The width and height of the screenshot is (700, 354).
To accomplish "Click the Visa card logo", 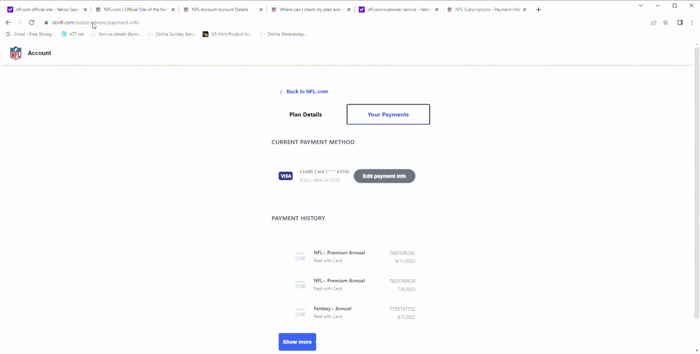I will pyautogui.click(x=286, y=176).
